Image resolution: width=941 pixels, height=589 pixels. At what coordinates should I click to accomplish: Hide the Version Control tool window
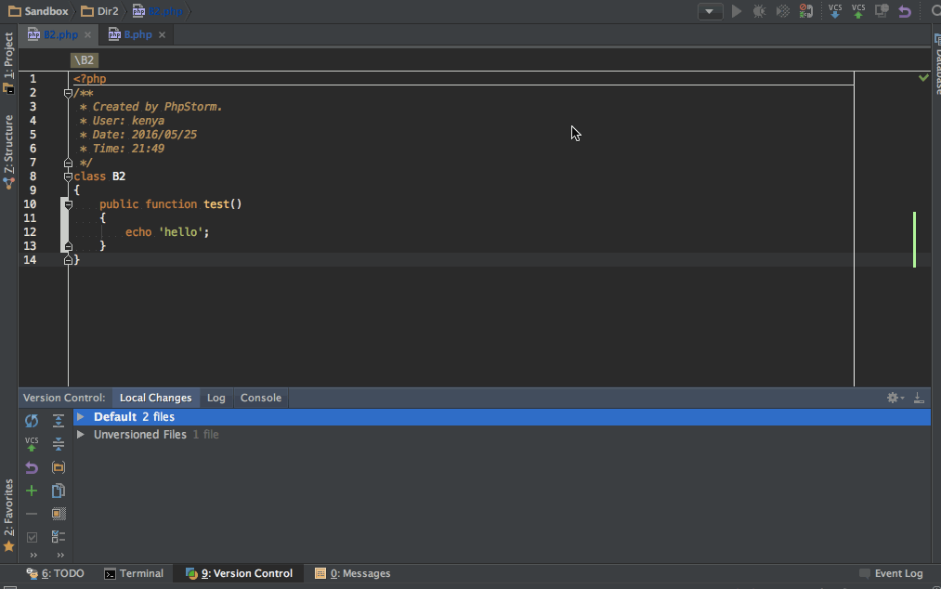click(x=919, y=398)
